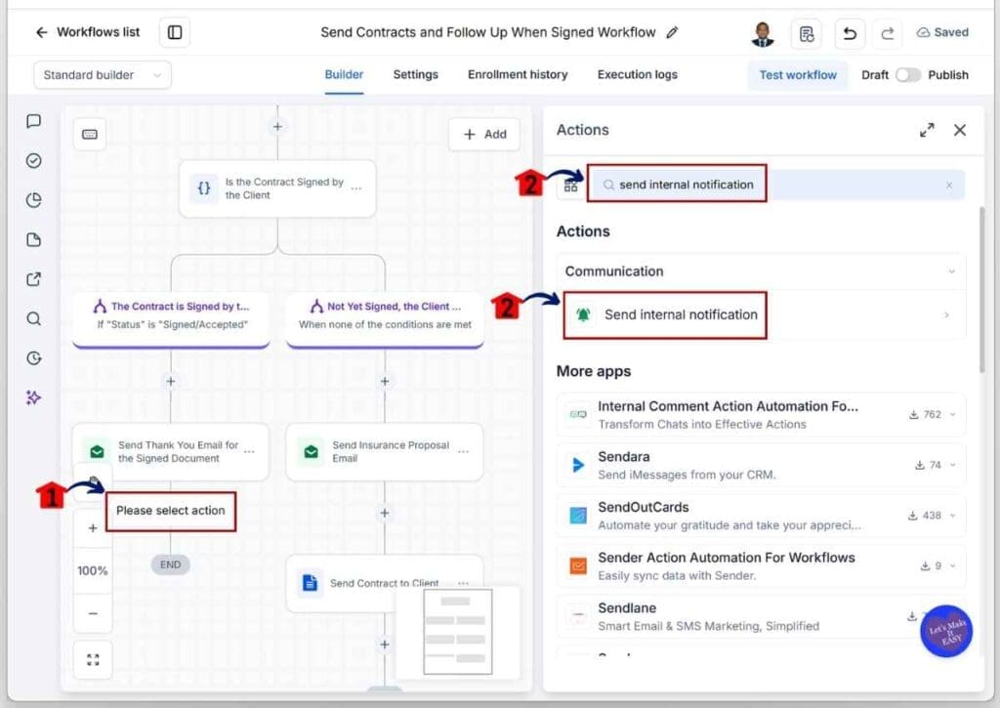
Task: Open the version history notes icon
Action: click(807, 33)
